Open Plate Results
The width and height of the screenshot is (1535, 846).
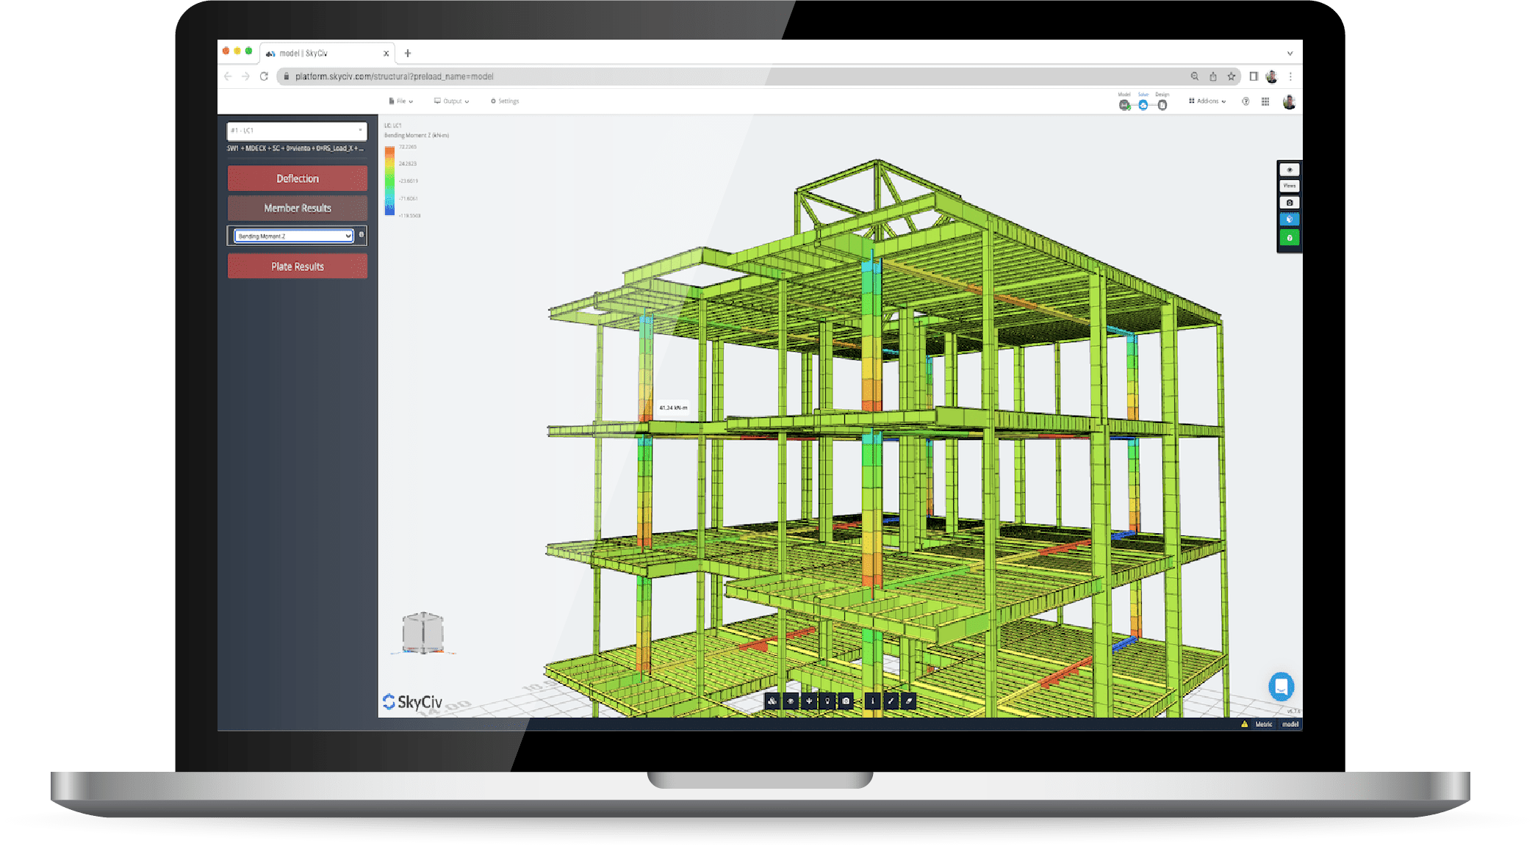tap(296, 266)
